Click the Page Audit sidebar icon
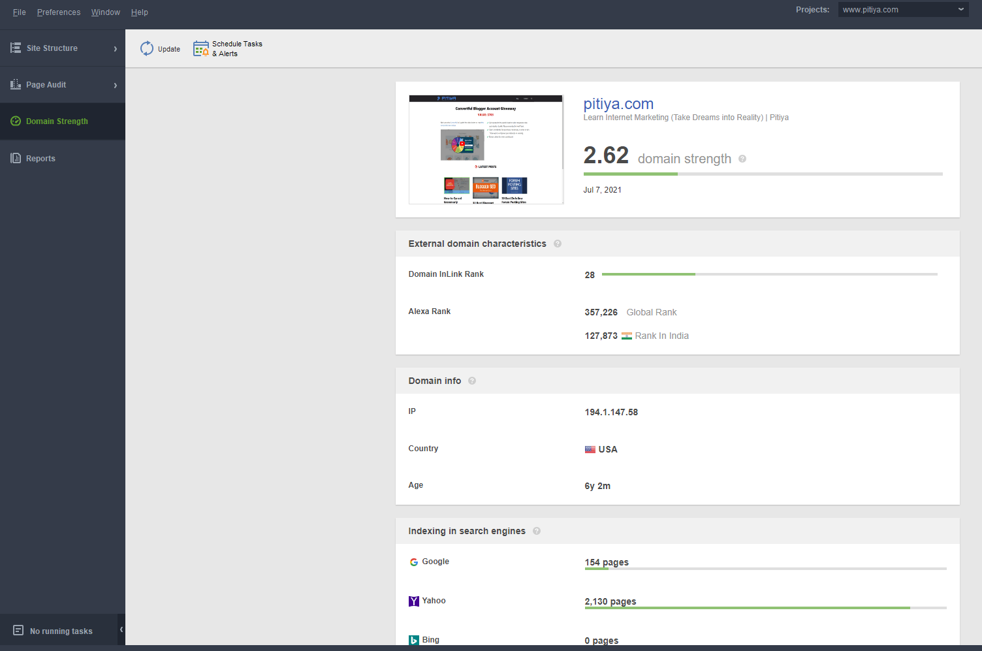982x651 pixels. click(16, 84)
